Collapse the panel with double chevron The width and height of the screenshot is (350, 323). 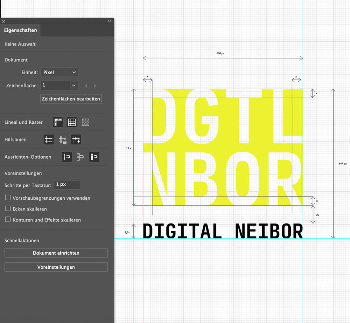109,21
